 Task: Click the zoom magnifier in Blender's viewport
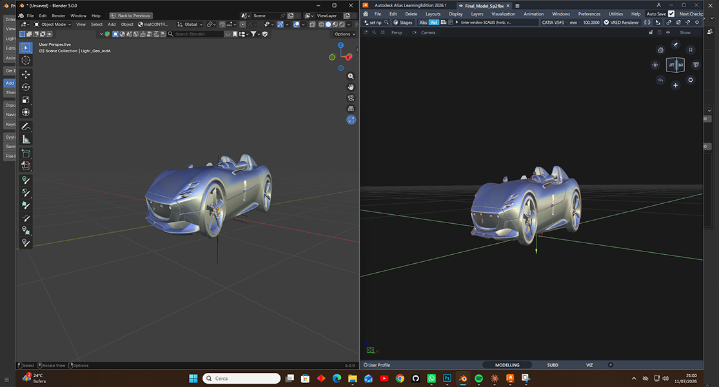351,77
